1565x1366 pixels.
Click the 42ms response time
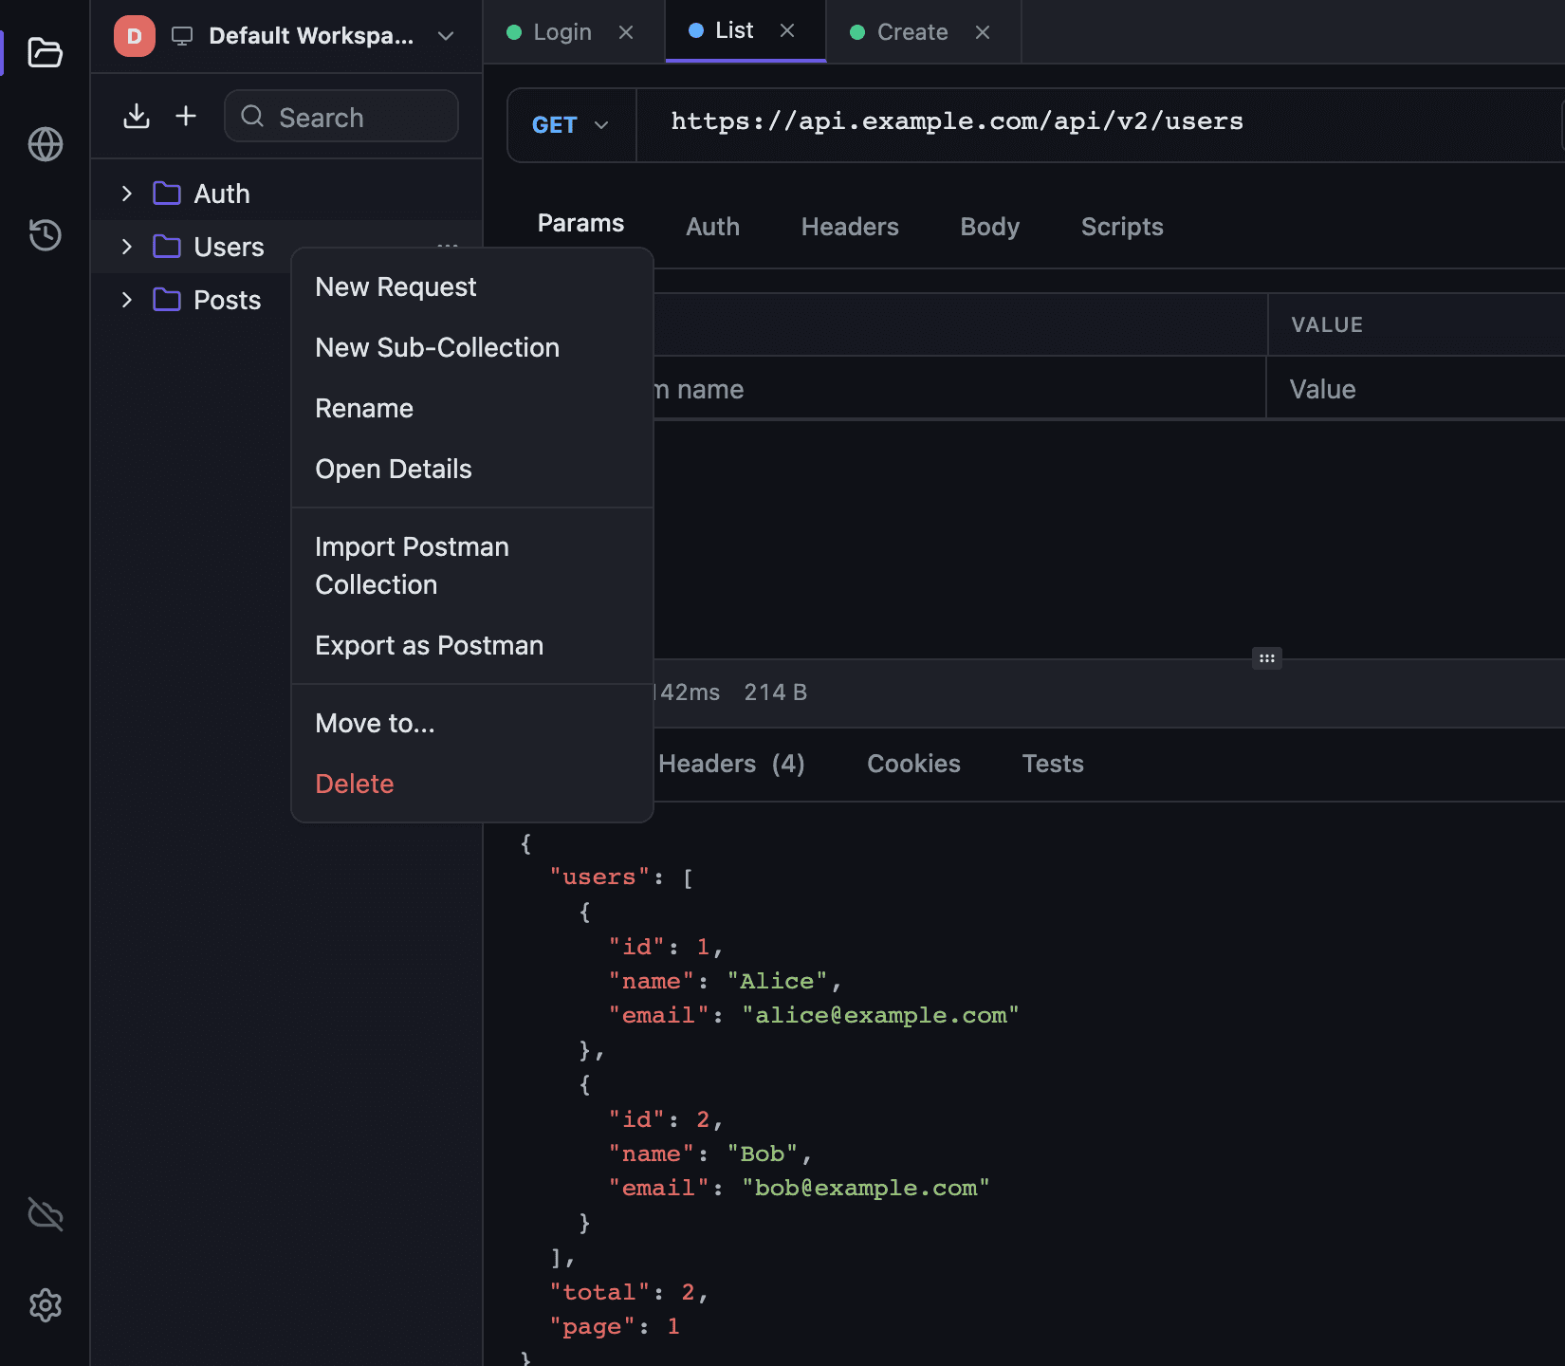point(687,692)
